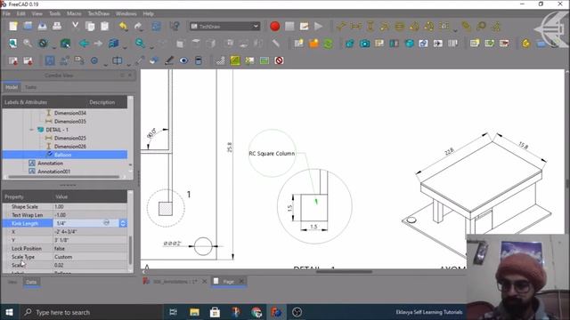Click the Redo arrow icon
Image resolution: width=570 pixels, height=320 pixels.
(x=138, y=26)
